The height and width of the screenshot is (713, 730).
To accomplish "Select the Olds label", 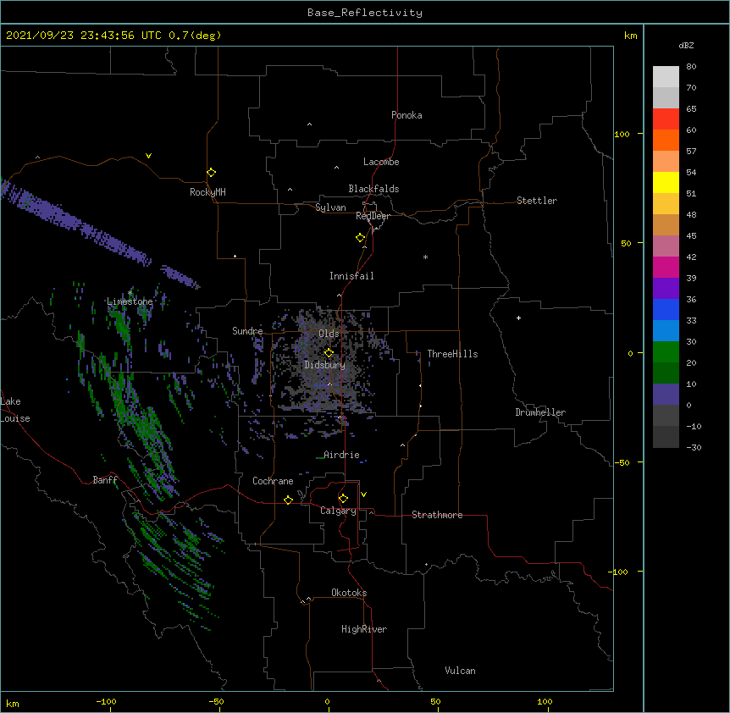I will point(329,334).
